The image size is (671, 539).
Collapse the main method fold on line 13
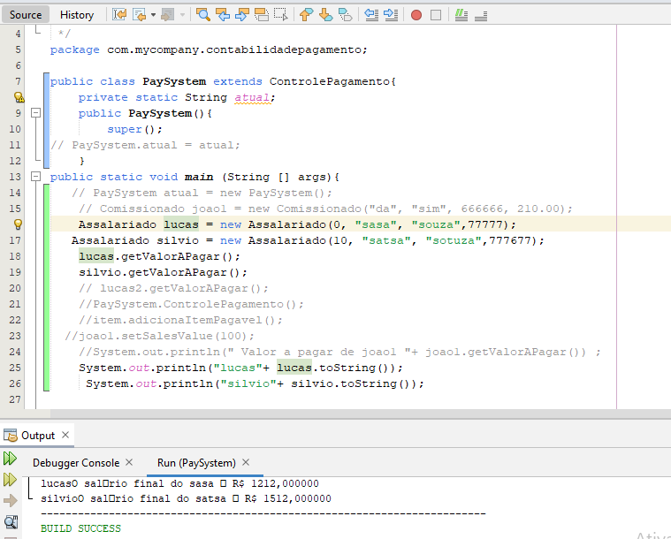[36, 176]
